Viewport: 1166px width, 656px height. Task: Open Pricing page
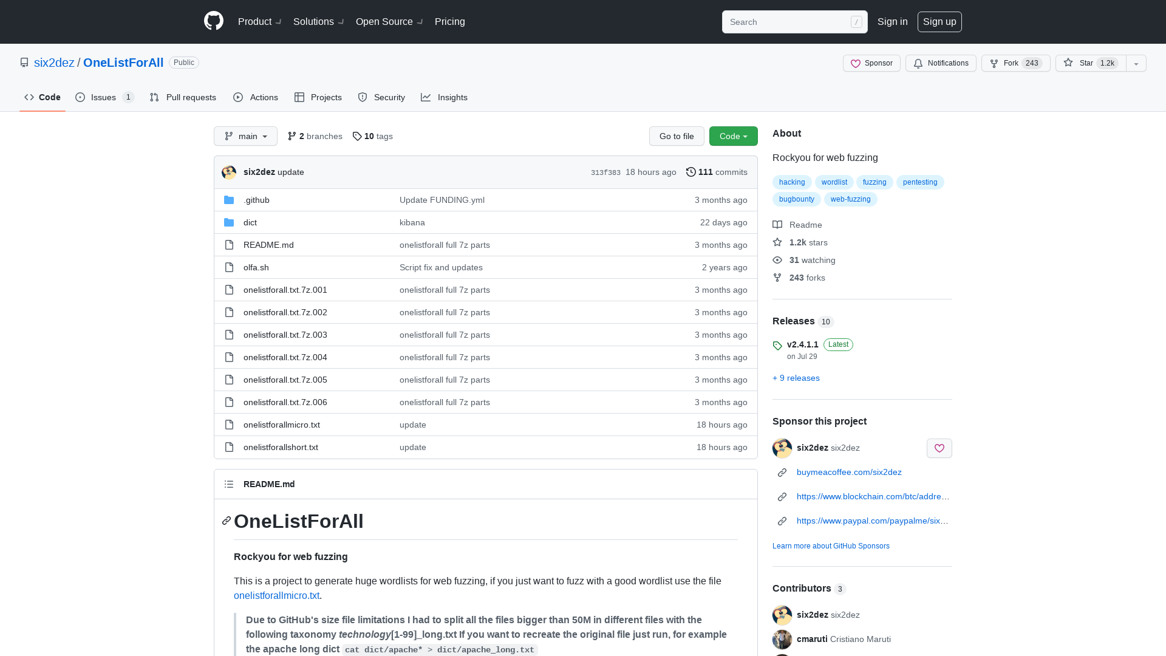[450, 21]
